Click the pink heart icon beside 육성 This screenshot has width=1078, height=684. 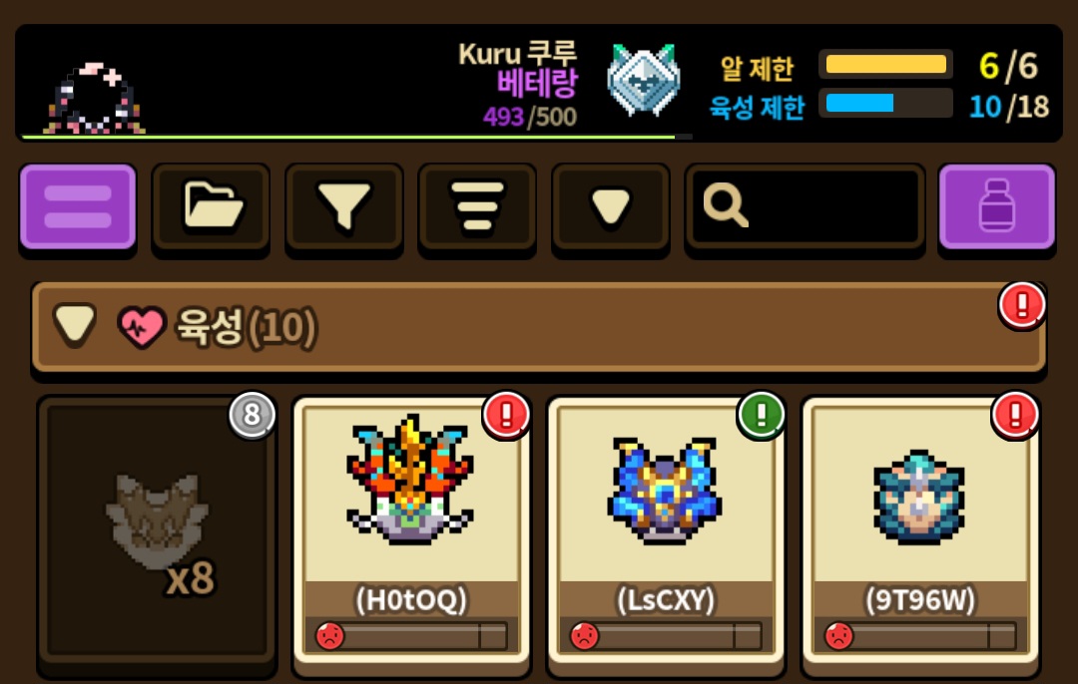click(142, 327)
